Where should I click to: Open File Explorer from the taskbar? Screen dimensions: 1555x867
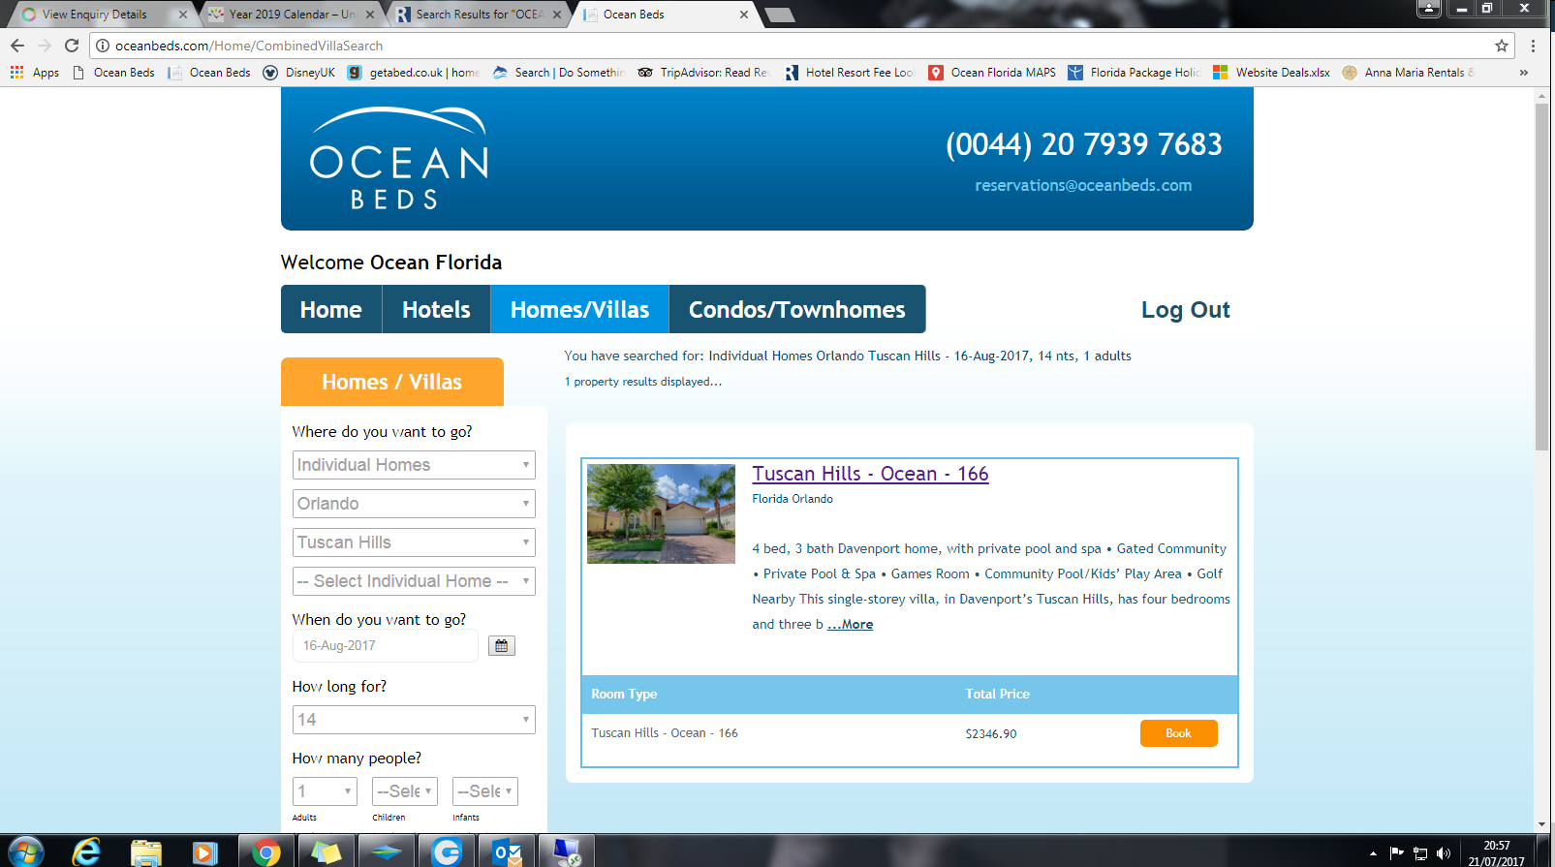pyautogui.click(x=146, y=852)
